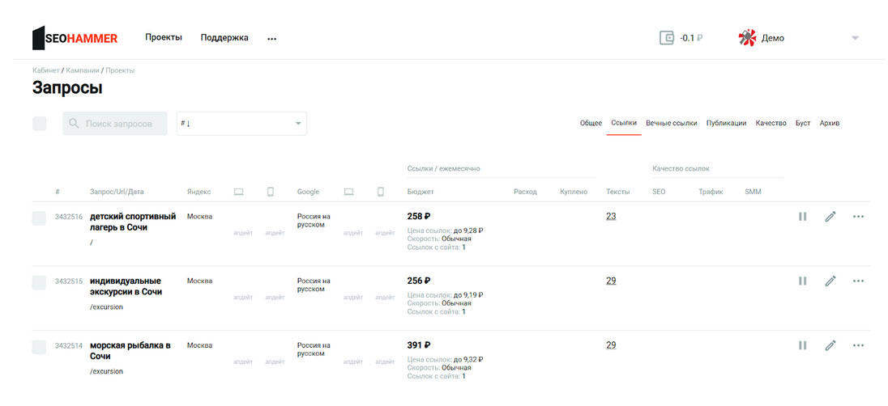Switch to the 'Вечные ссылки' tab
Screen dimensions: 888x406
pyautogui.click(x=671, y=123)
